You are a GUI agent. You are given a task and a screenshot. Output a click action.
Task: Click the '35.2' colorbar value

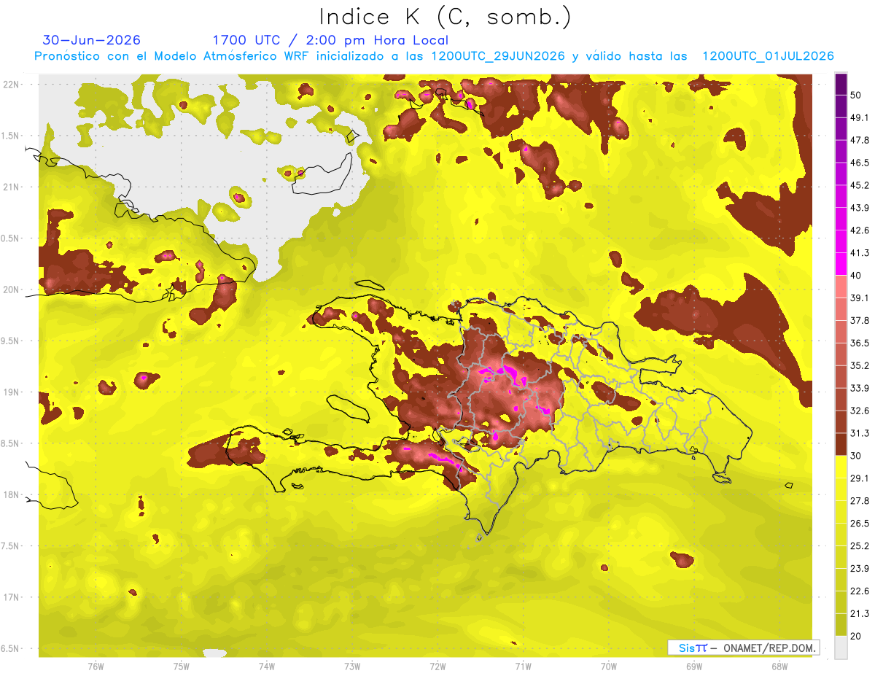(x=859, y=365)
